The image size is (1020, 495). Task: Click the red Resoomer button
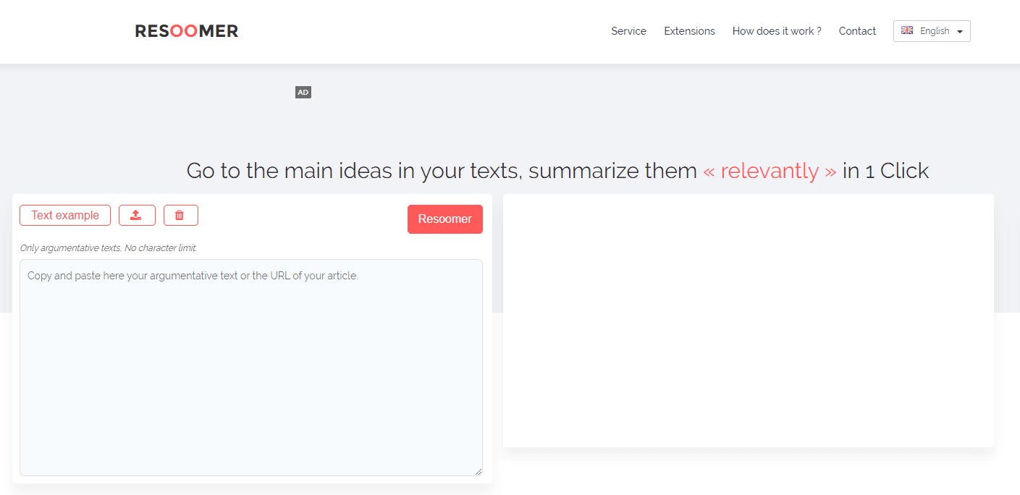click(x=445, y=219)
